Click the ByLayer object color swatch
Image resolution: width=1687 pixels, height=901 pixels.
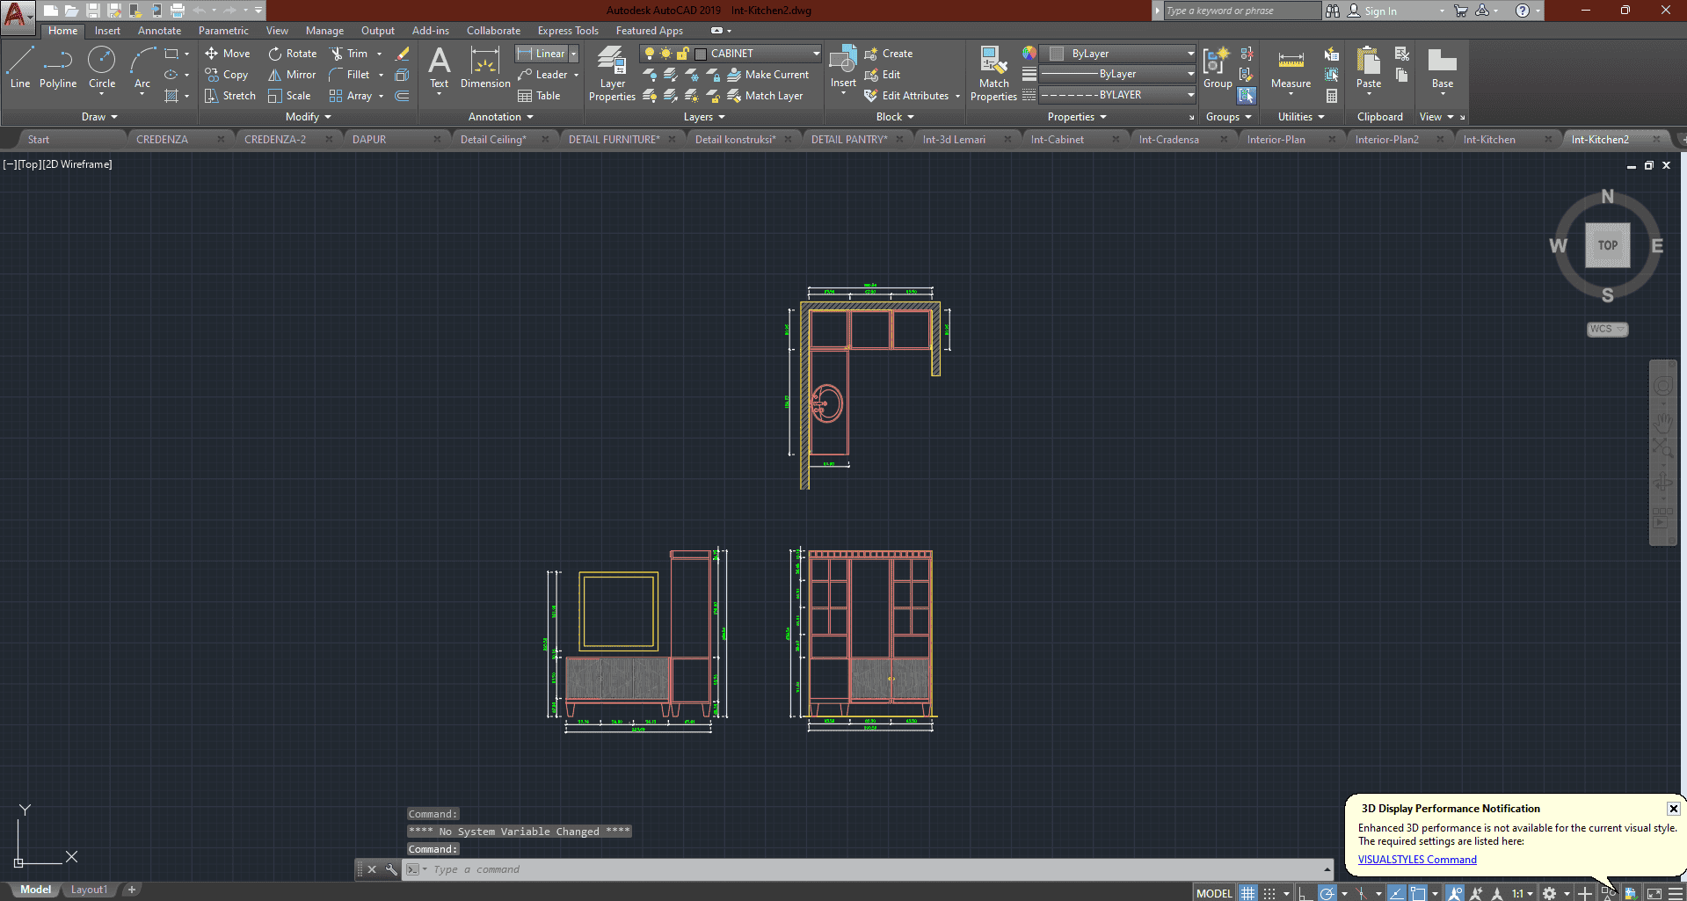tap(1058, 54)
